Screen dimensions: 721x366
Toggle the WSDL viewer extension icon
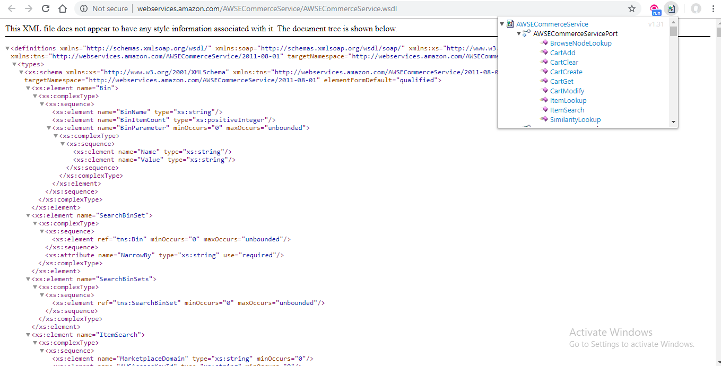pyautogui.click(x=671, y=8)
